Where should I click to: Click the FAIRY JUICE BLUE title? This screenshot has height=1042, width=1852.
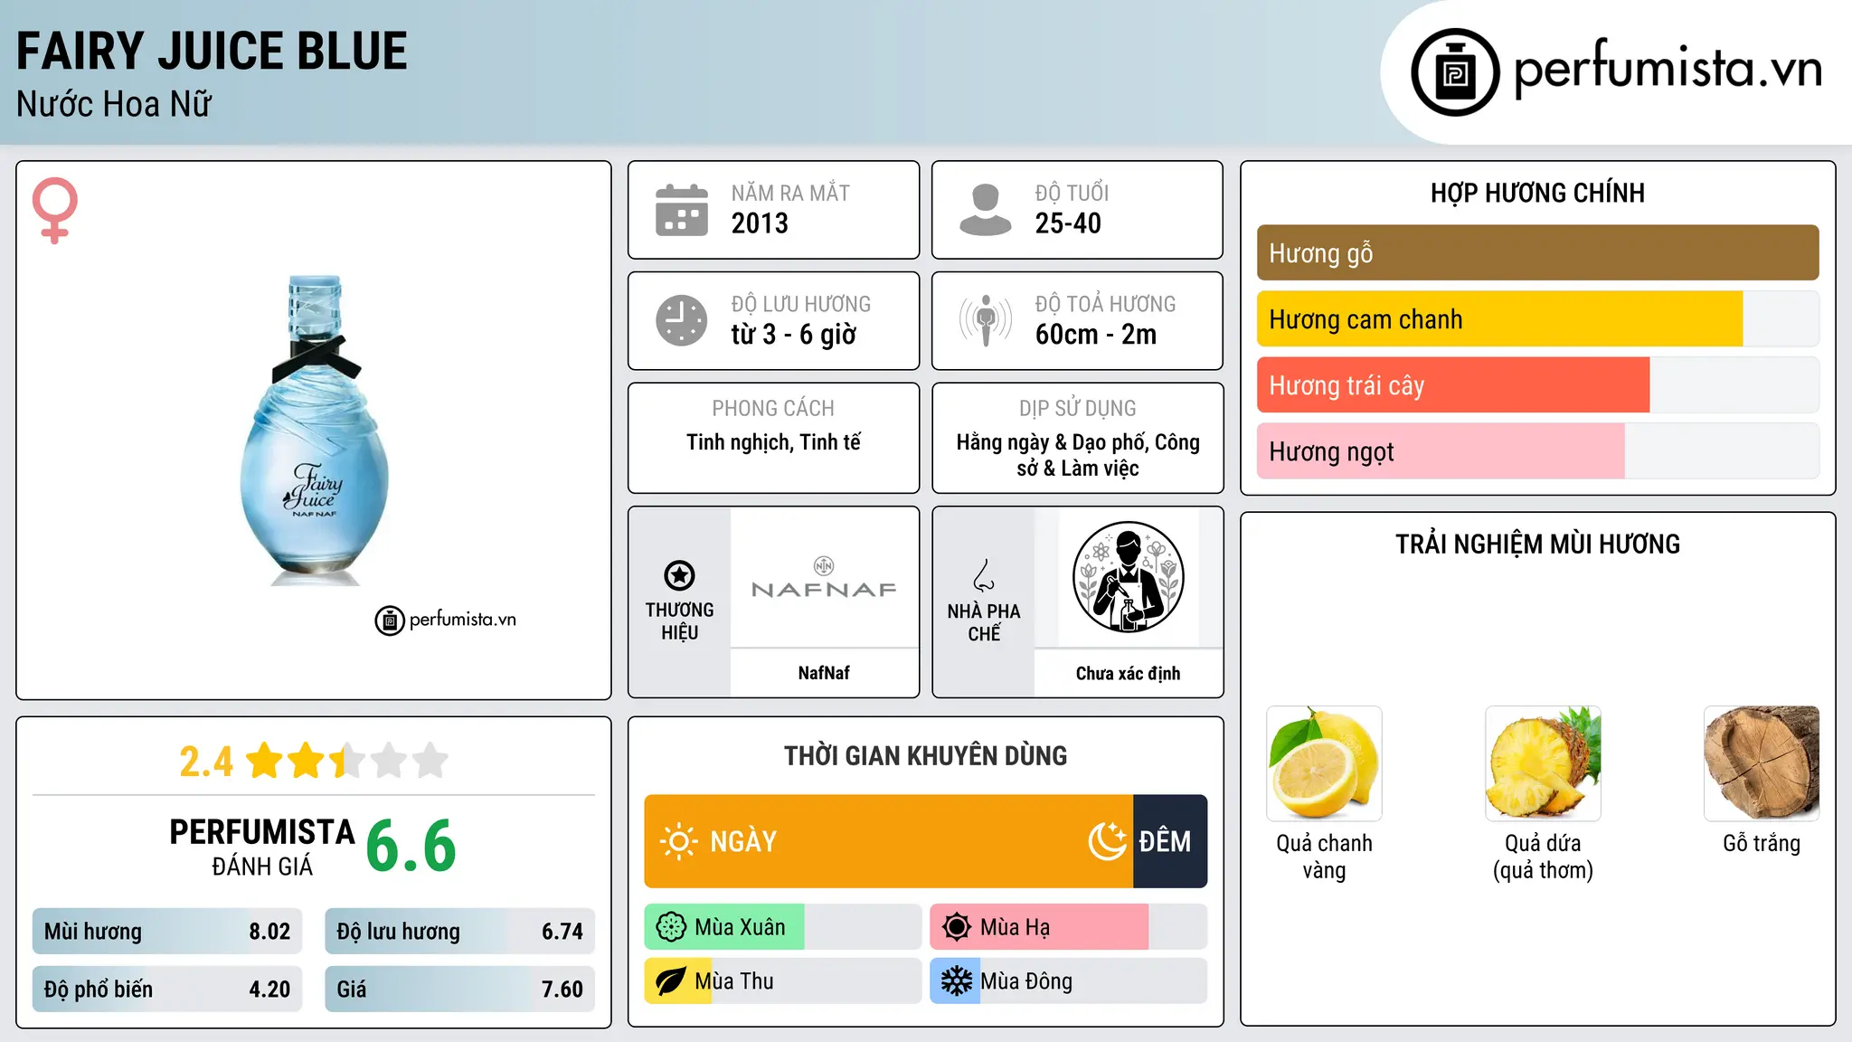[212, 51]
